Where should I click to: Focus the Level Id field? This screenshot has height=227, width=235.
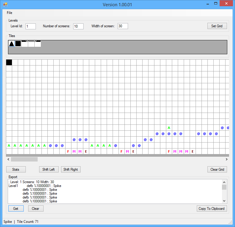(x=31, y=26)
